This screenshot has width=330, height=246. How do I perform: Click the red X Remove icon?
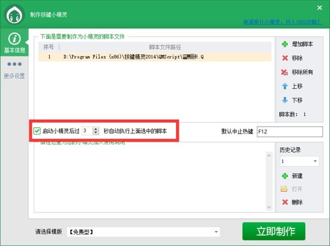tap(284, 58)
